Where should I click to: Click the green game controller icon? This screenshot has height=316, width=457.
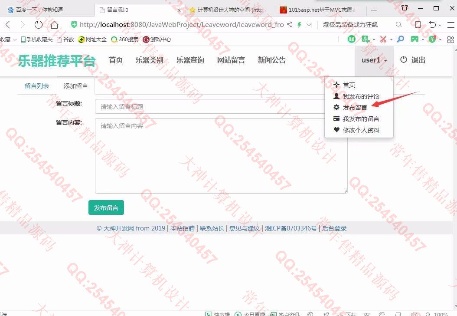415,39
